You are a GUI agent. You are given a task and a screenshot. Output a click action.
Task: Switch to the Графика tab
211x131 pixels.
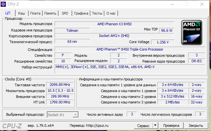pyautogui.click(x=81, y=13)
